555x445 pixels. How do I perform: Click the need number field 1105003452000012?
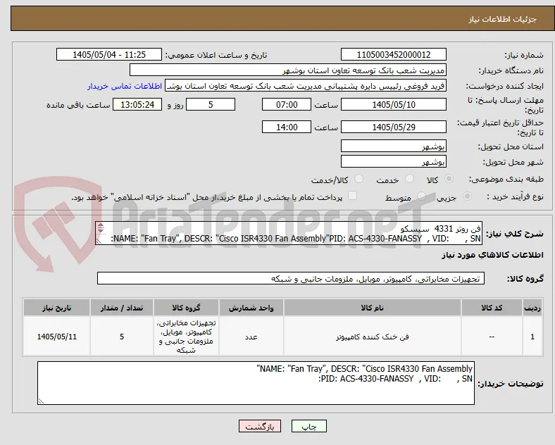click(393, 54)
